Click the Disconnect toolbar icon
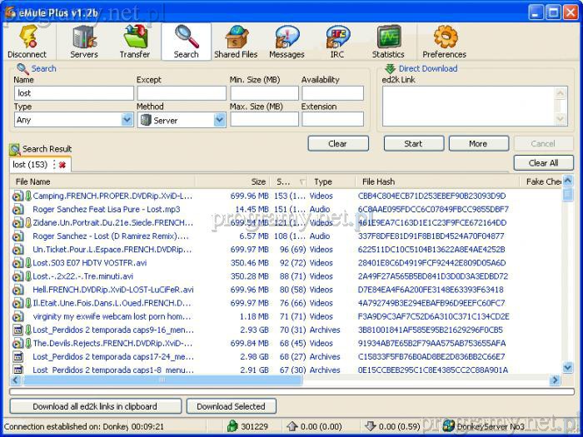The image size is (583, 437). (27, 42)
